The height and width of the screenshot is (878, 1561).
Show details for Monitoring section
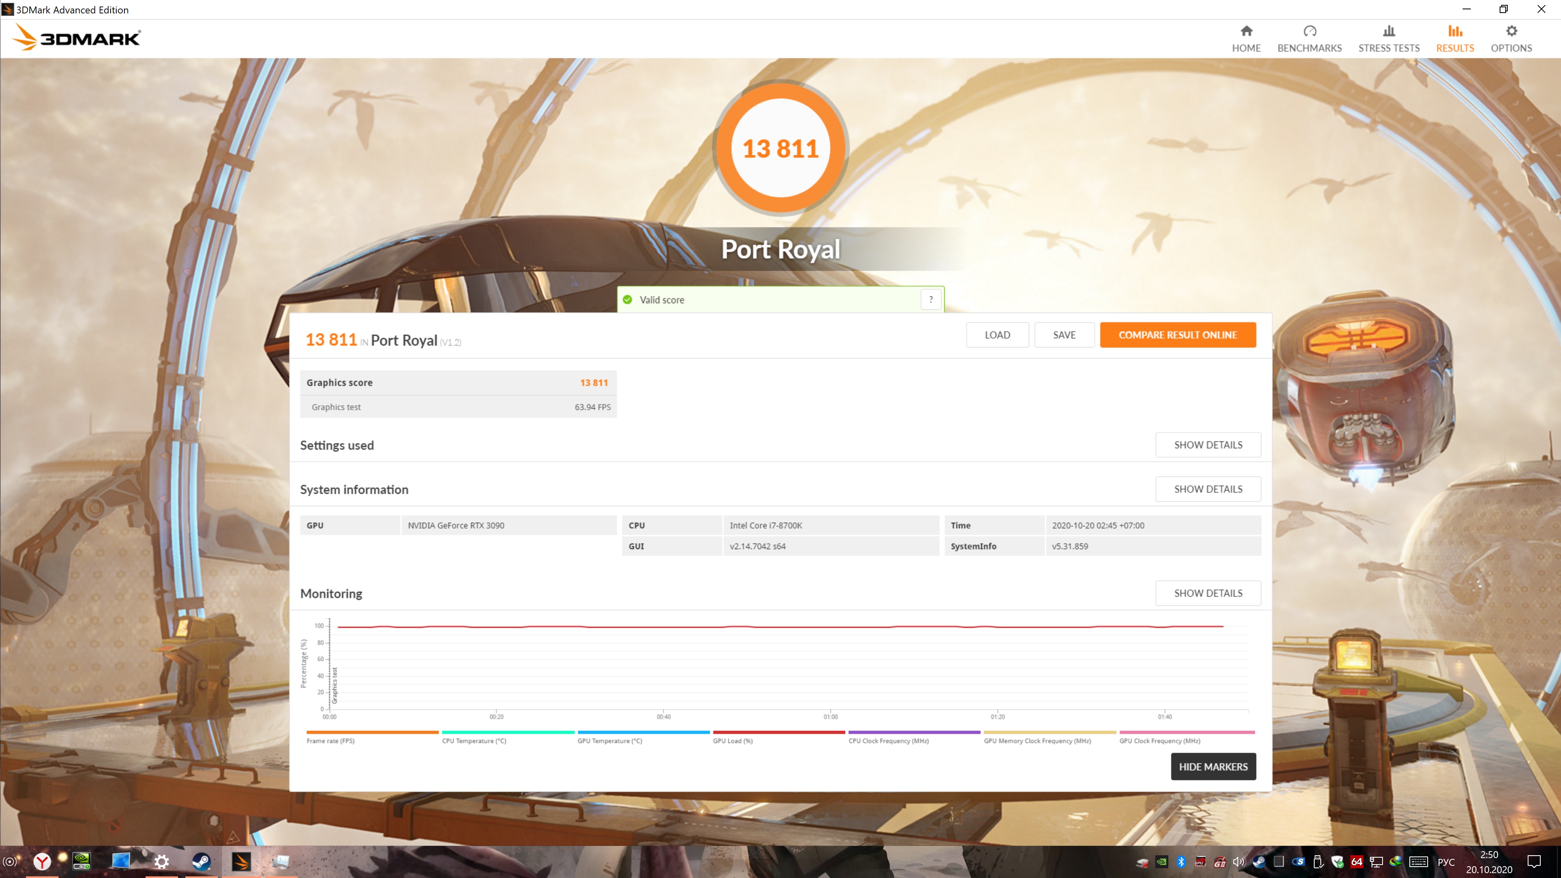point(1208,593)
